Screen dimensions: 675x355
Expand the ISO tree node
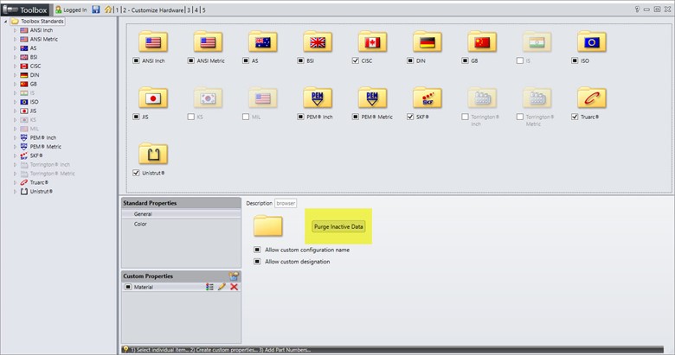(13, 101)
